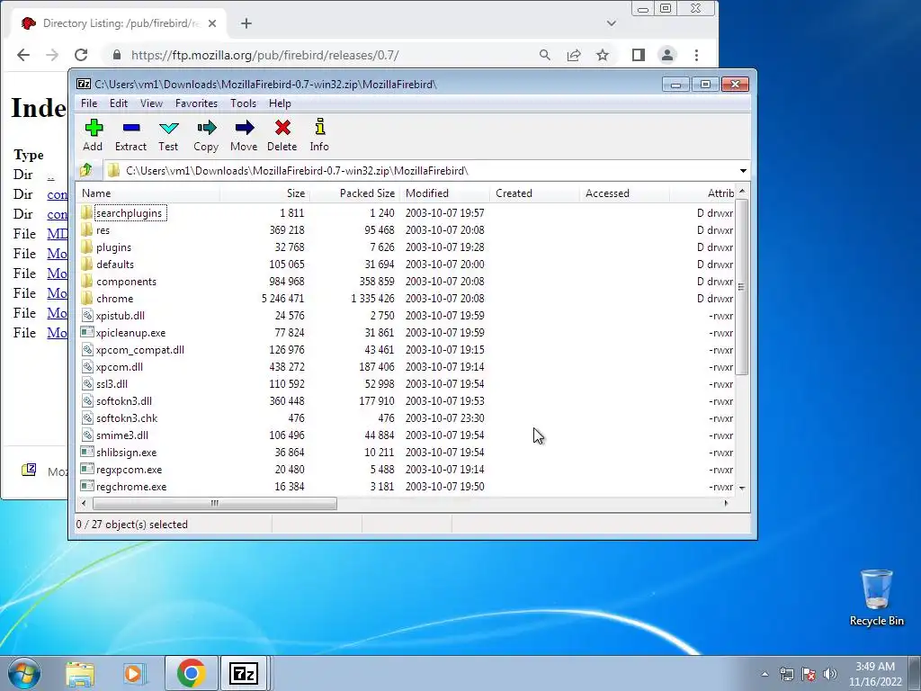921x691 pixels.
Task: Sort by Modified column header
Action: (x=444, y=193)
